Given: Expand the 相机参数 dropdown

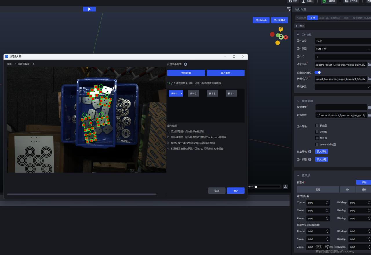Looking at the screenshot, I should pos(343,87).
